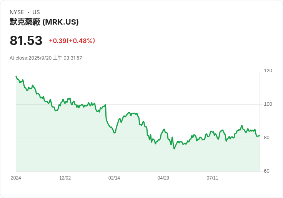Image resolution: width=283 pixels, height=198 pixels.
Task: Click the 80 price axis label
Action: (266, 138)
